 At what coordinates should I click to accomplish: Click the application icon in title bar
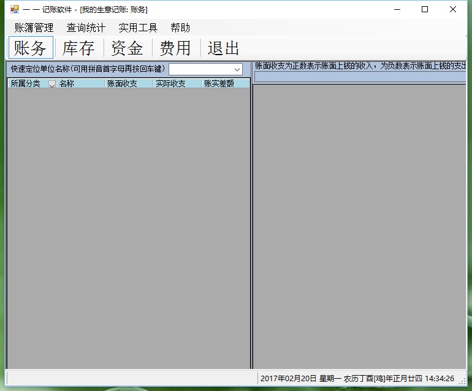[15, 9]
